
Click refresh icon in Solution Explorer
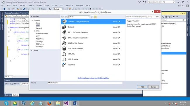coord(163,17)
